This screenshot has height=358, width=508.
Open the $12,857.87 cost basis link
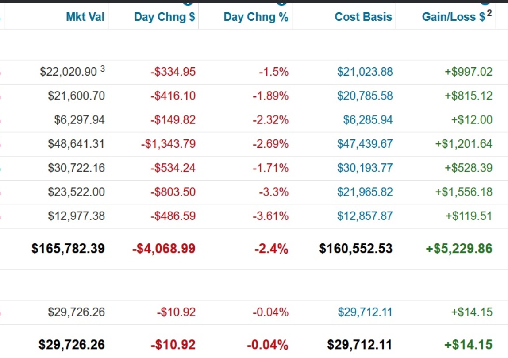click(x=365, y=216)
